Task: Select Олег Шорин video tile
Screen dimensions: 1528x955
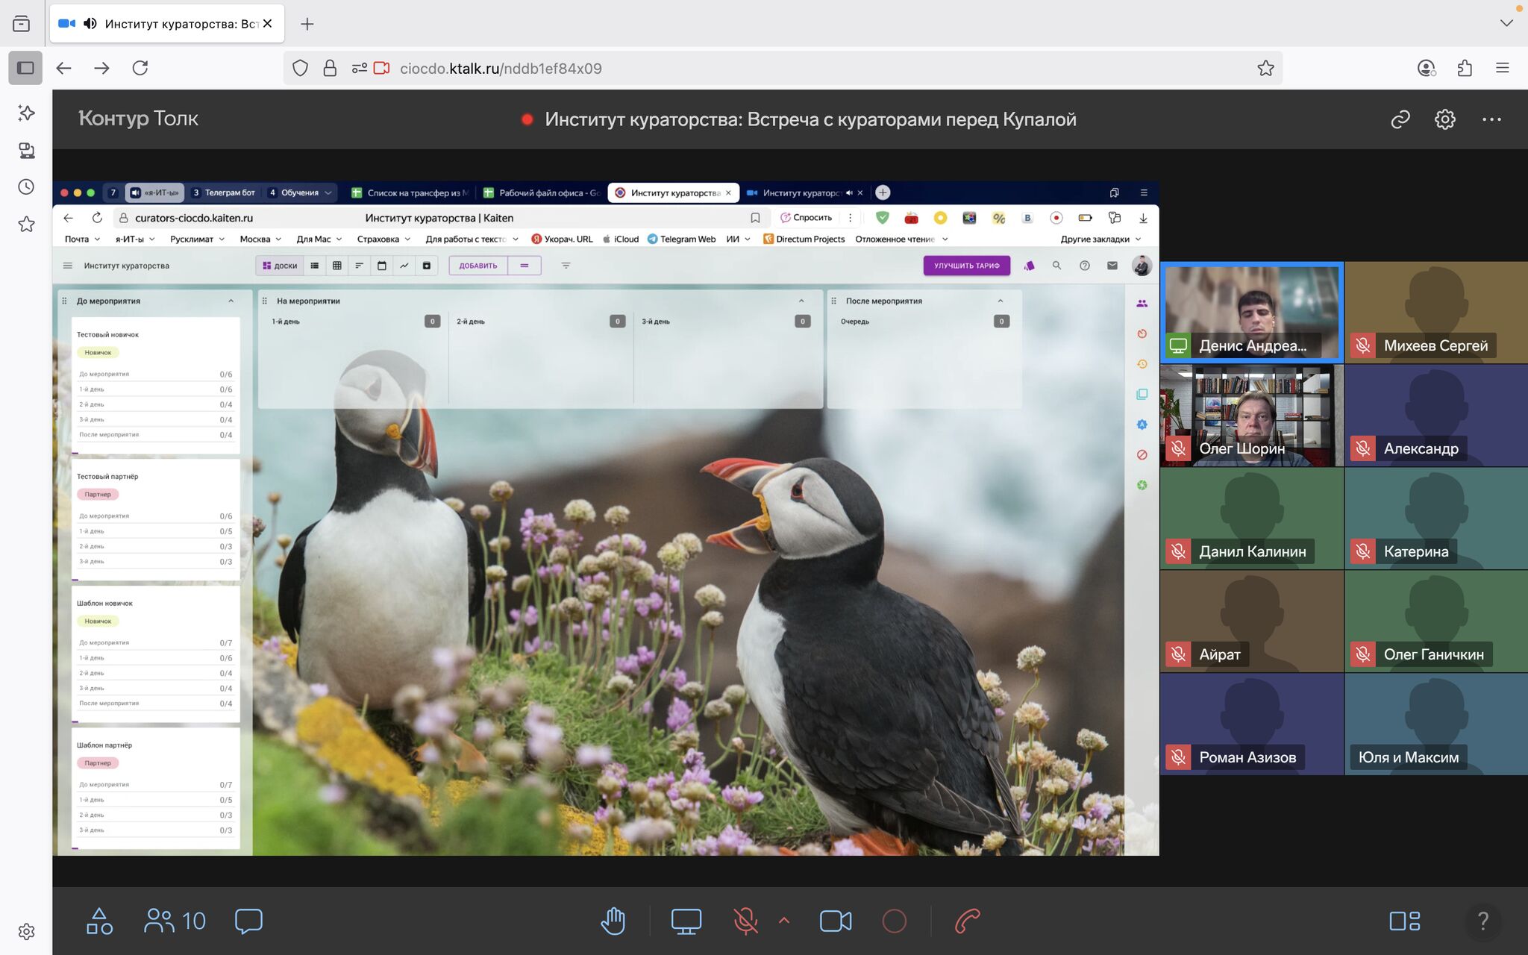Action: pos(1251,416)
